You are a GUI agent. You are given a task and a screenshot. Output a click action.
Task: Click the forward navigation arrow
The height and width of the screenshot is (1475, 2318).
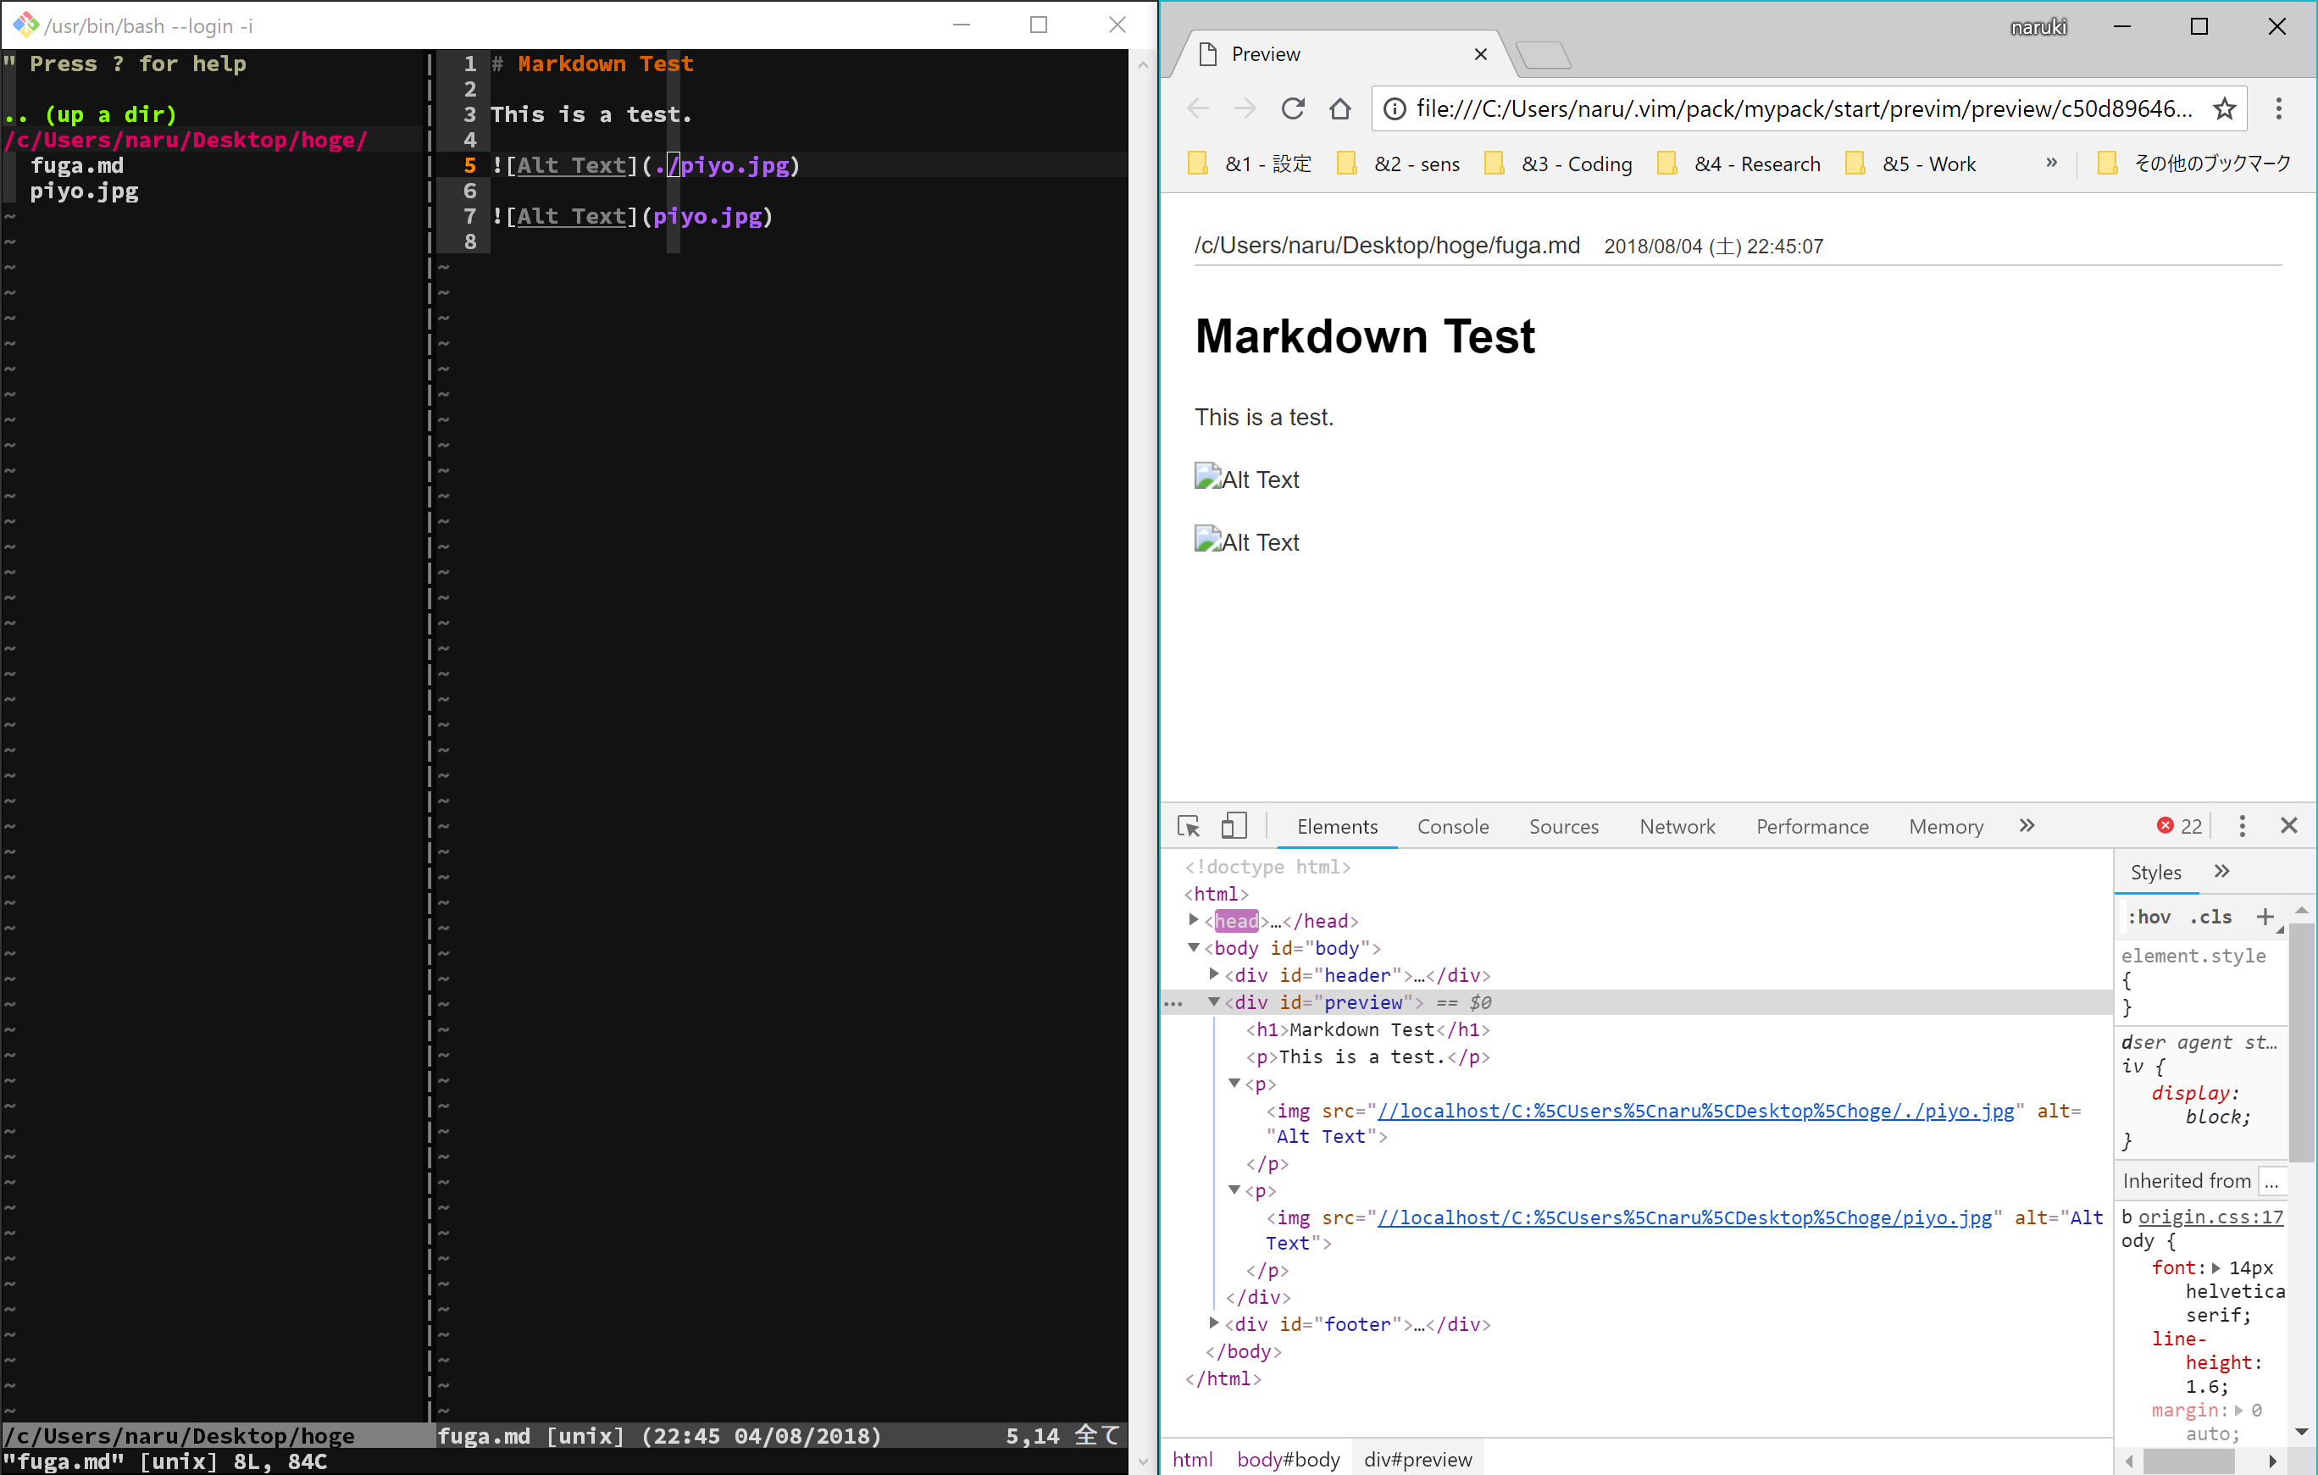coord(1245,108)
